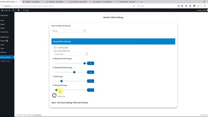The width and height of the screenshot is (208, 117).
Task: Click the localhost address bar
Action: [x=68, y=6]
